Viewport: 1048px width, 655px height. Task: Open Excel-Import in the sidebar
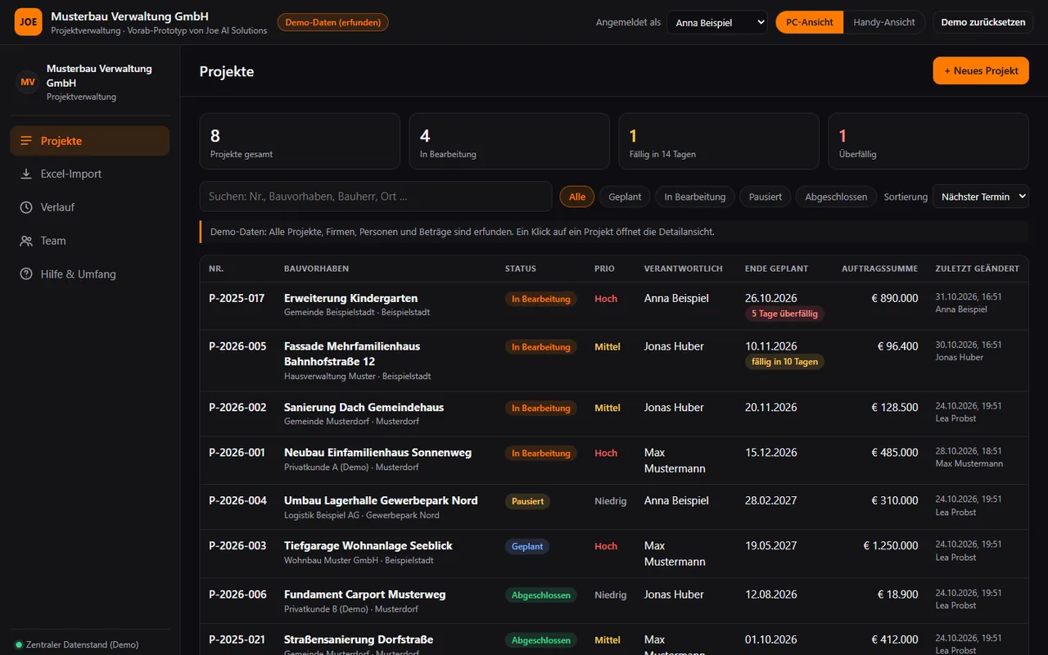click(x=90, y=174)
